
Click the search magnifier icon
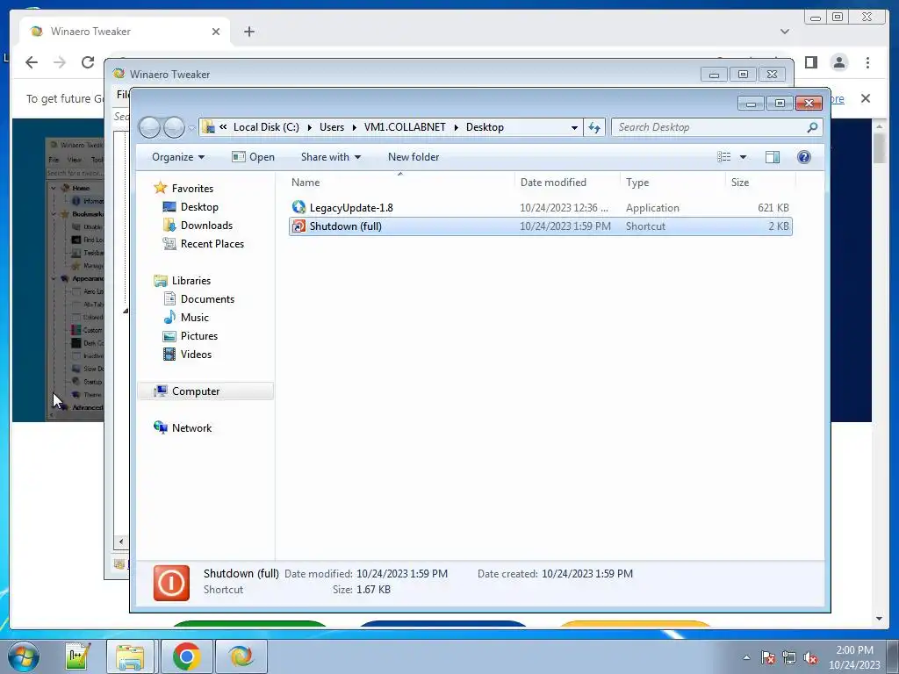(x=812, y=127)
